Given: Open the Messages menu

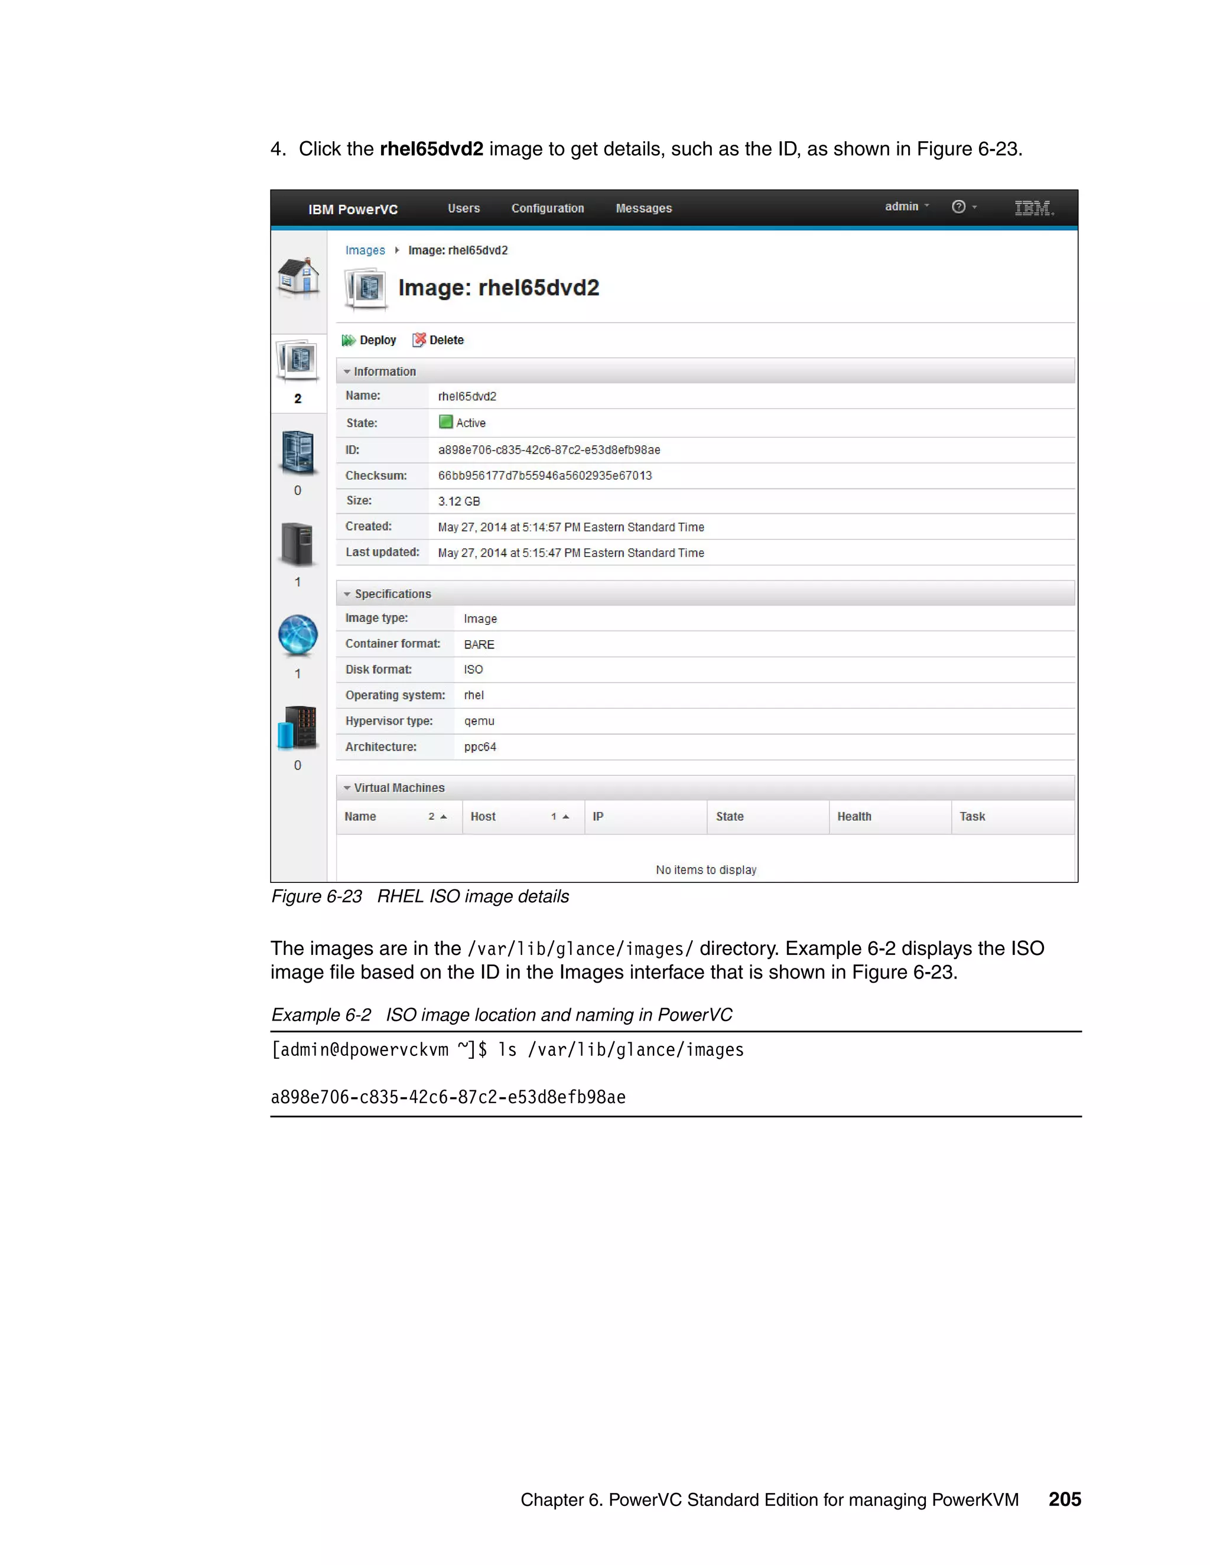Looking at the screenshot, I should click(x=644, y=208).
